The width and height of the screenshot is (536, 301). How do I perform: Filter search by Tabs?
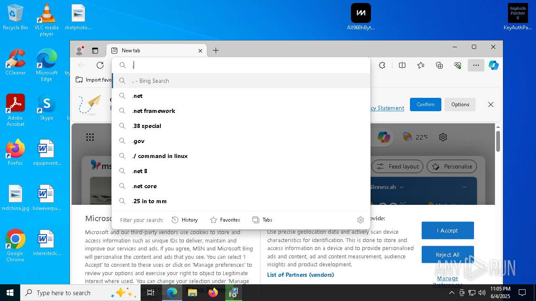pyautogui.click(x=262, y=220)
